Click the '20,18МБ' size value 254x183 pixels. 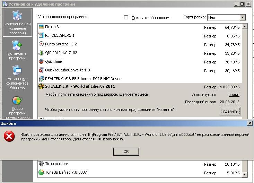coord(232,164)
